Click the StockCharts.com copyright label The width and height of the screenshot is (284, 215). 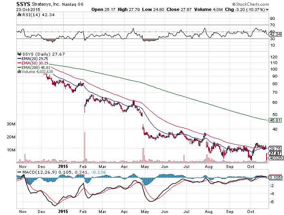coord(250,4)
